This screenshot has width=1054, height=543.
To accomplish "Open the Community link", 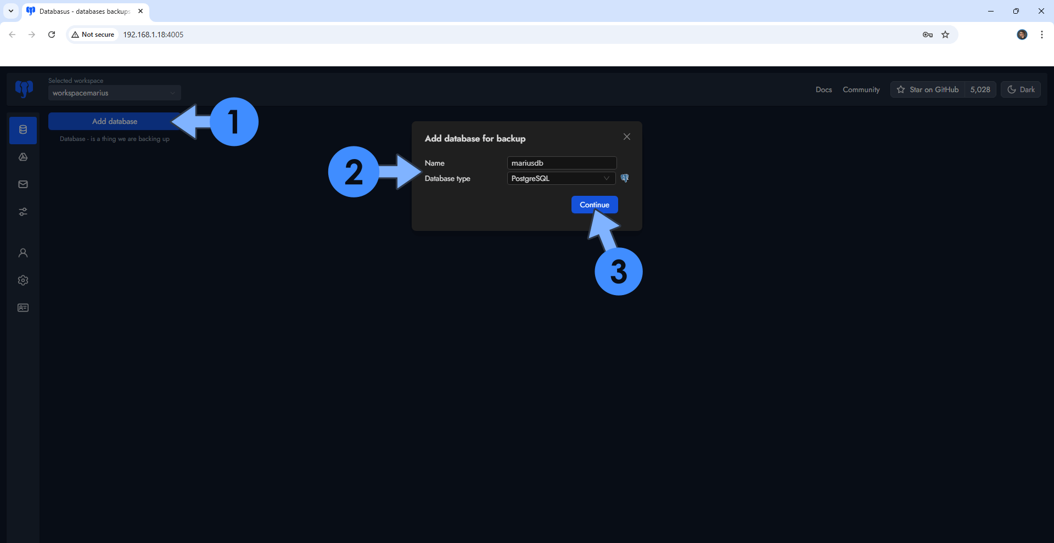I will (861, 89).
